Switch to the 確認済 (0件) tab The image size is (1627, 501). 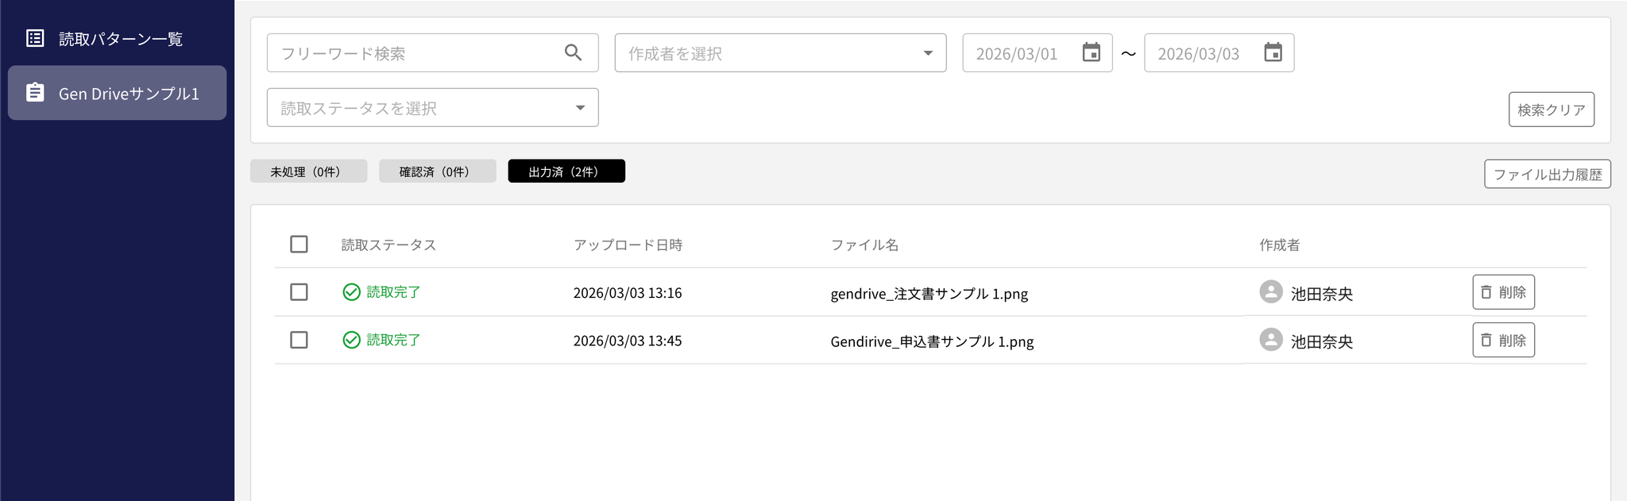[x=437, y=171]
